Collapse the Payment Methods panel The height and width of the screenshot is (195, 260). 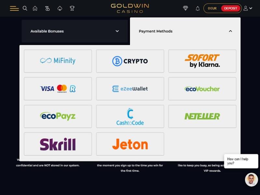(x=185, y=31)
